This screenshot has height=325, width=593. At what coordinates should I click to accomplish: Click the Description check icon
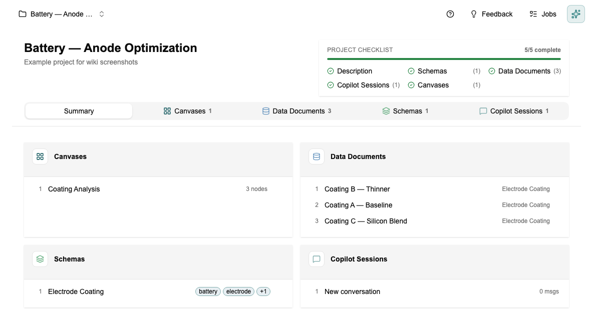point(331,71)
